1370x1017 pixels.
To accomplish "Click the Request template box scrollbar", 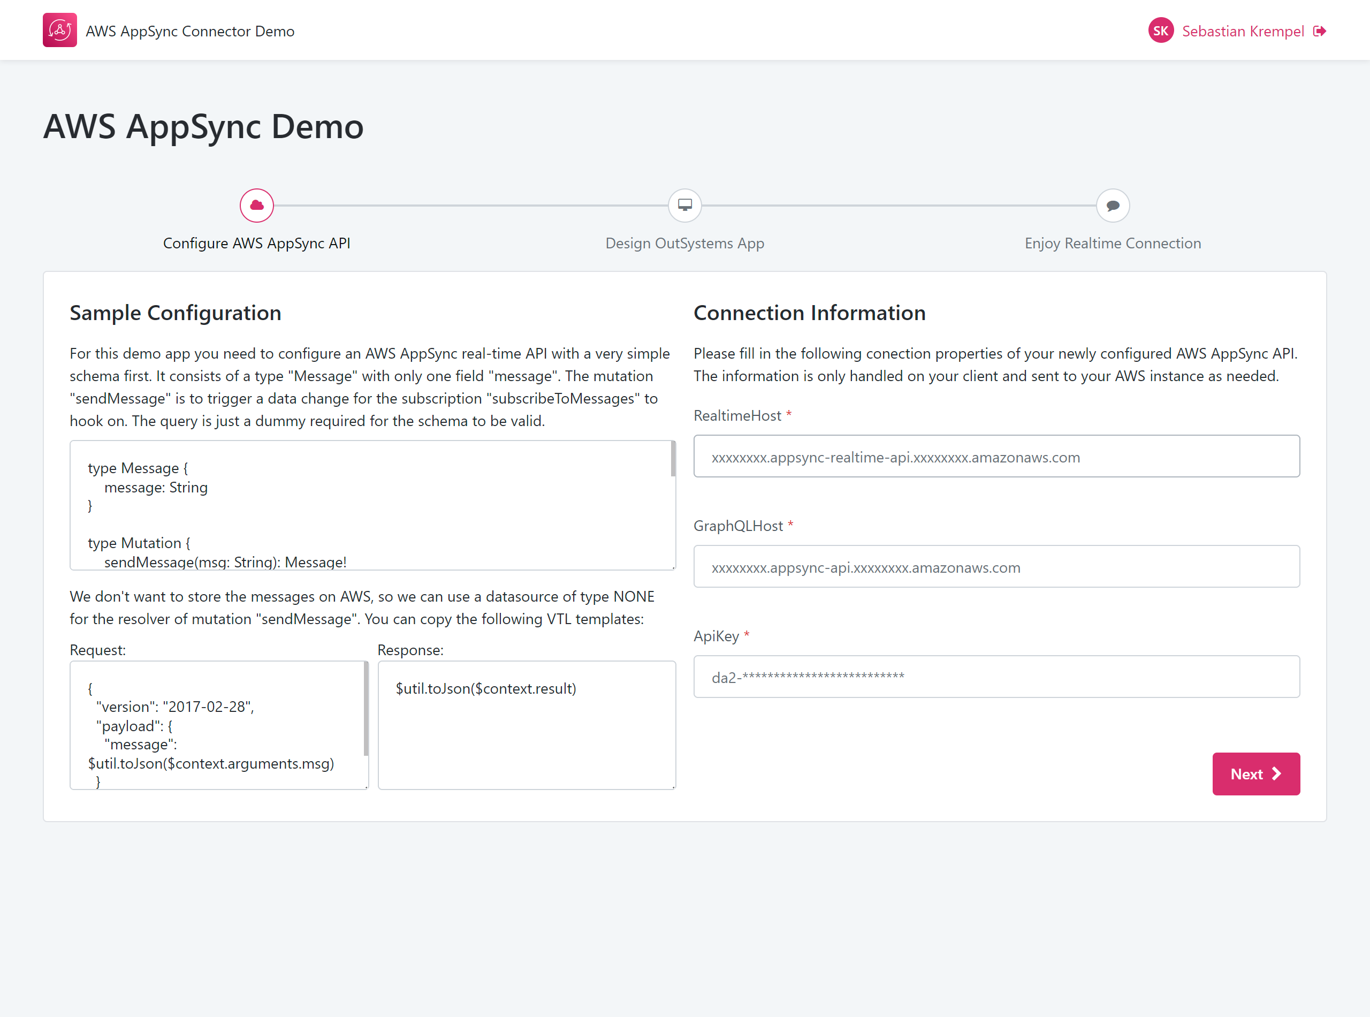I will pyautogui.click(x=366, y=708).
